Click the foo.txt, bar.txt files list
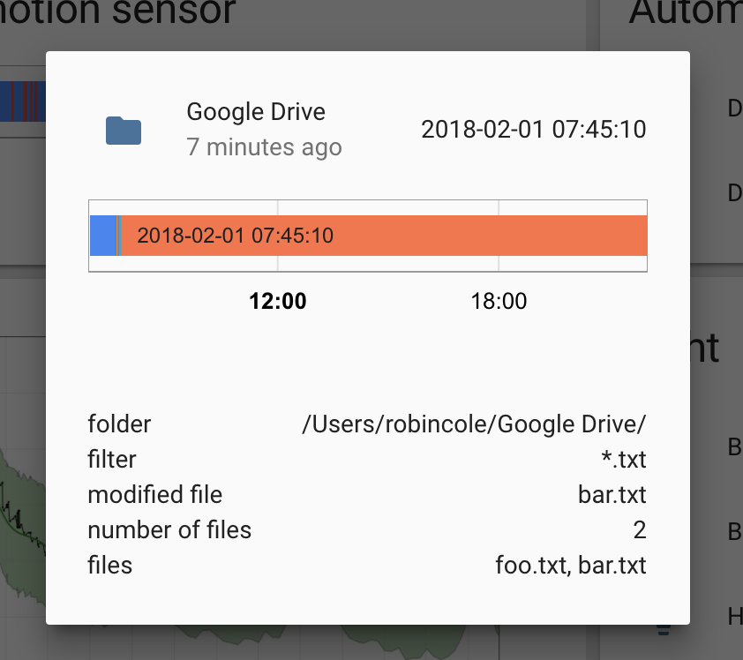This screenshot has height=660, width=743. [x=569, y=566]
